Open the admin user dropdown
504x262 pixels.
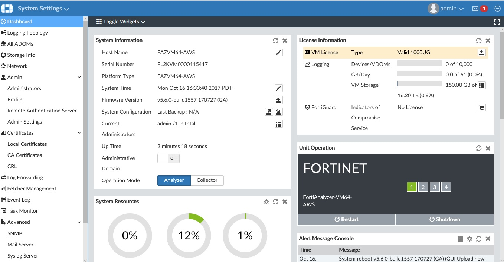pos(446,9)
